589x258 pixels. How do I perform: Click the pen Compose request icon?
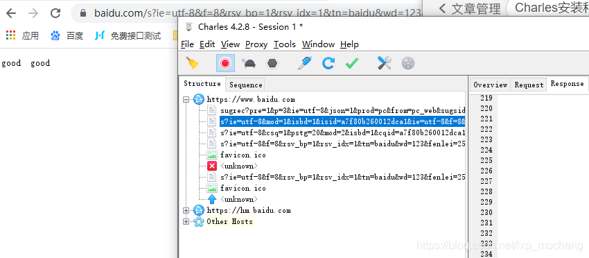(305, 63)
